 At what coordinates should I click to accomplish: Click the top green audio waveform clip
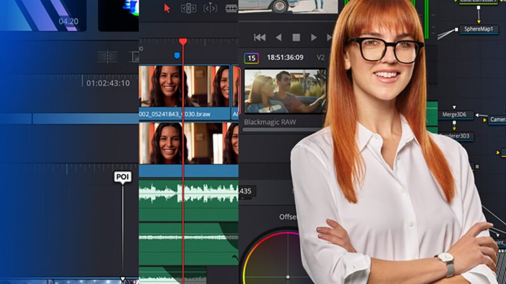(x=188, y=200)
